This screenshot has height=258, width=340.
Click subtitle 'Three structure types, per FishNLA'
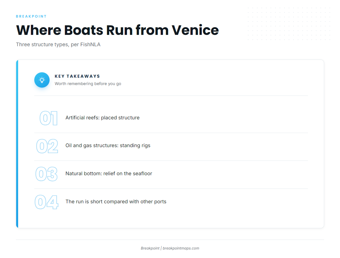58,45
